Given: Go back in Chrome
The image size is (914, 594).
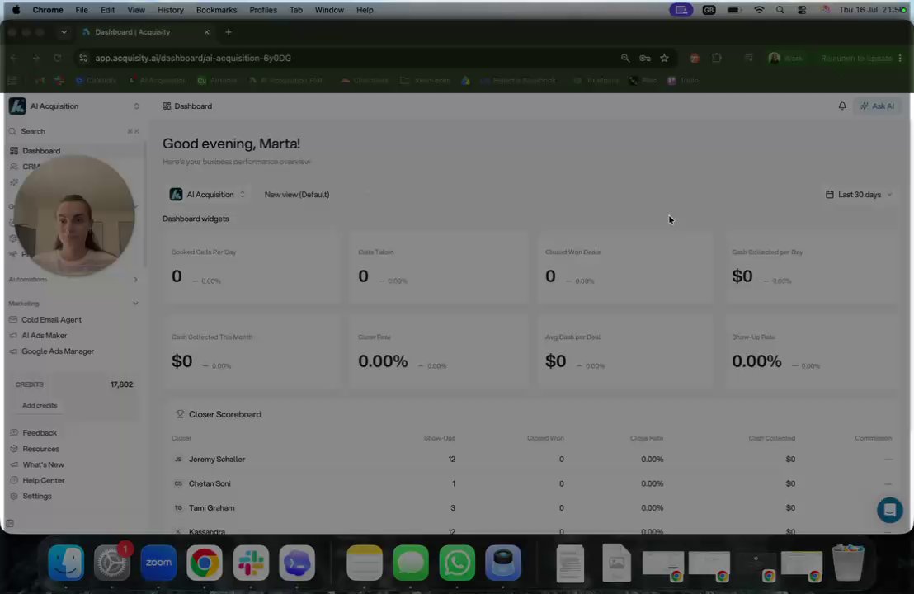Looking at the screenshot, I should pos(14,59).
